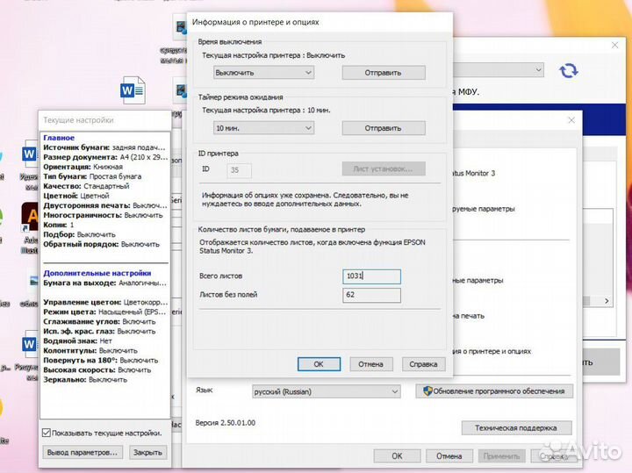Select 'Режим цвета: Насыщенный' row
Image resolution: width=632 pixels, height=473 pixels.
(x=104, y=312)
